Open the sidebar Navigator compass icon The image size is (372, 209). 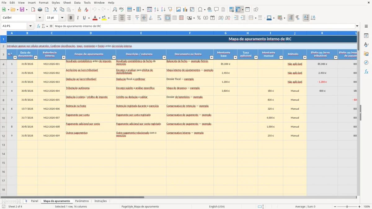366,63
